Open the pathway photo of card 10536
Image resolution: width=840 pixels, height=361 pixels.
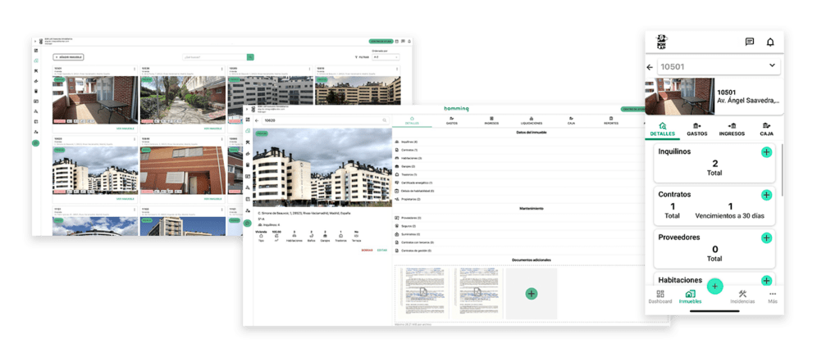[x=183, y=100]
